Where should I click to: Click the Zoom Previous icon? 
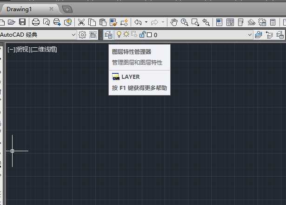206,22
